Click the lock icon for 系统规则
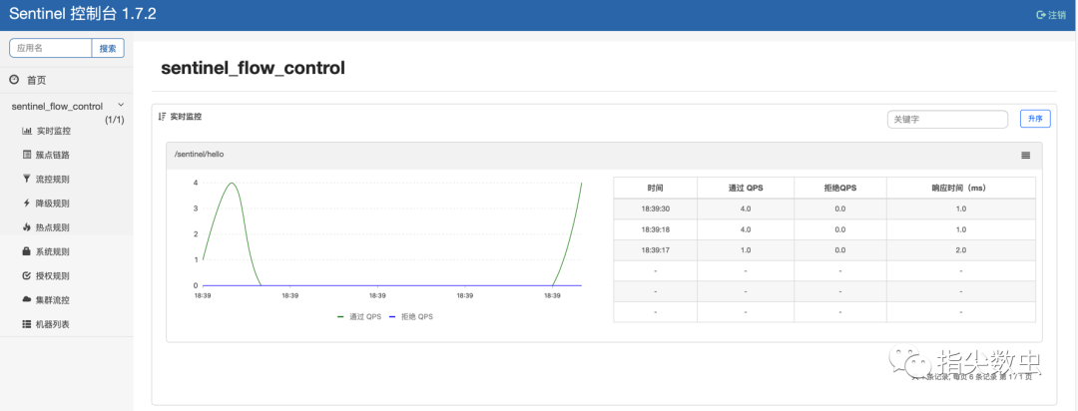This screenshot has height=411, width=1078. click(x=27, y=251)
